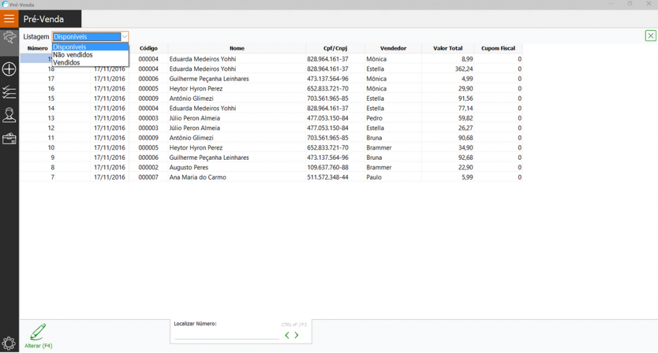Add new pre-sale with plus icon
Screen dimensions: 658x353
click(9, 69)
